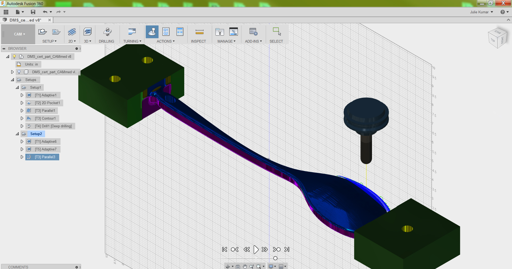Click the Drilling tool icon
This screenshot has height=269, width=512.
coord(107,32)
